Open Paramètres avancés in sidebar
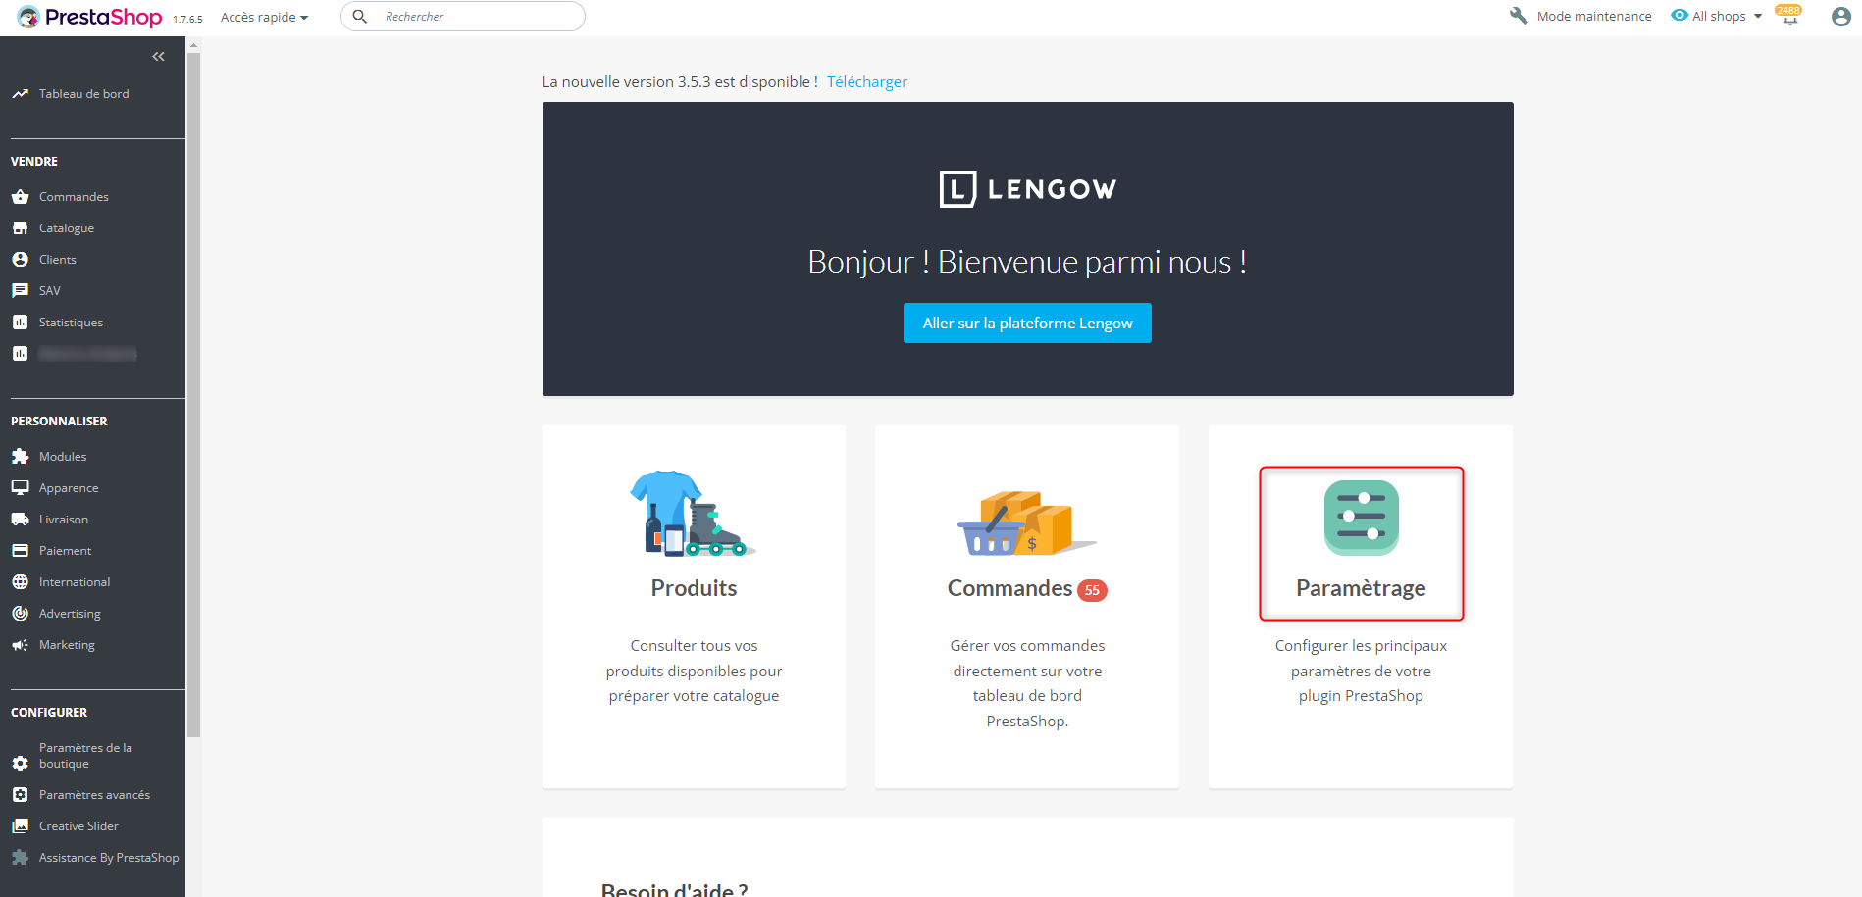Viewport: 1862px width, 897px height. (x=94, y=795)
